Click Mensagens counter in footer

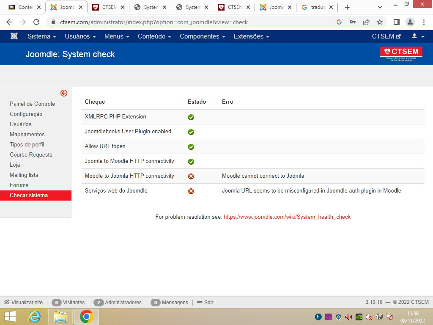(x=169, y=302)
